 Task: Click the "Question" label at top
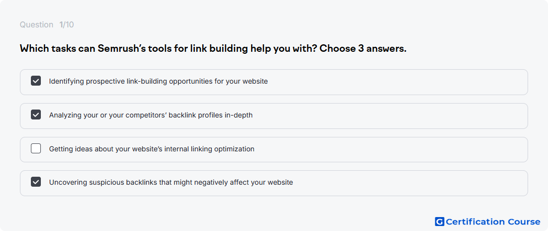36,25
